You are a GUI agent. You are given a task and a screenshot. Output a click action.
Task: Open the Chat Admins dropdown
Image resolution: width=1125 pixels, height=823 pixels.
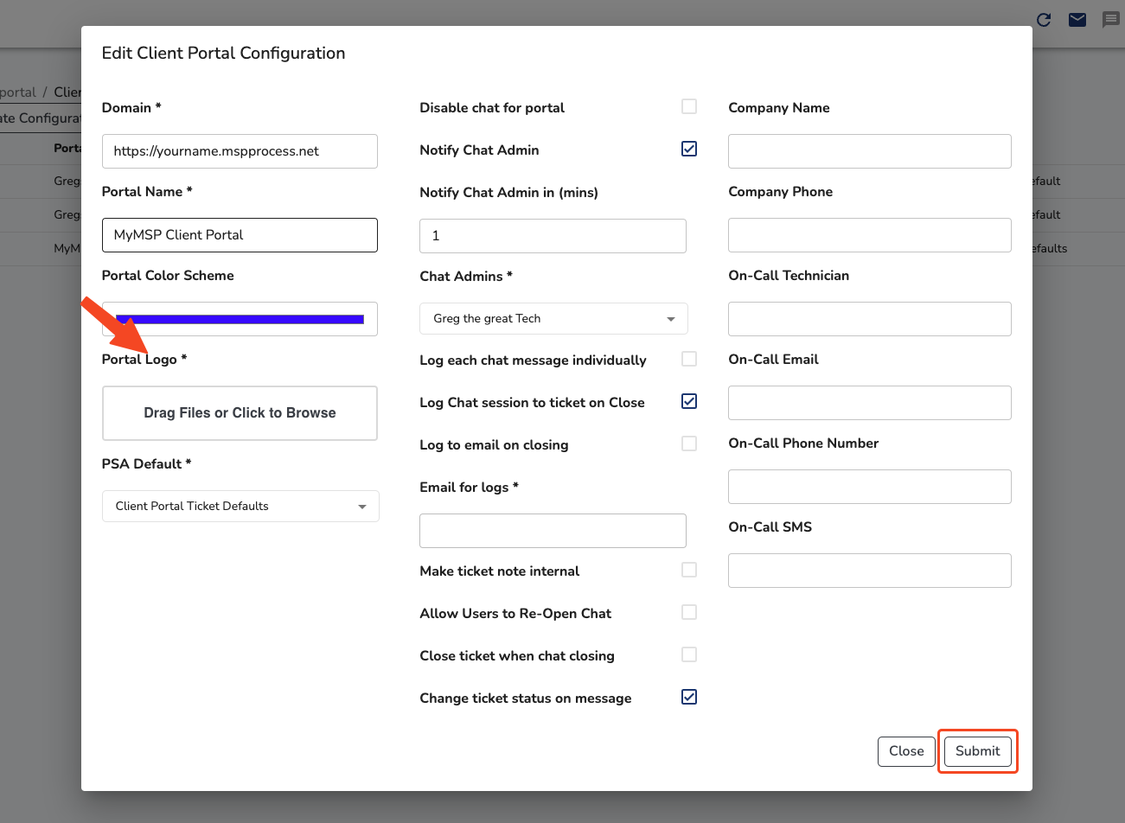coord(553,318)
